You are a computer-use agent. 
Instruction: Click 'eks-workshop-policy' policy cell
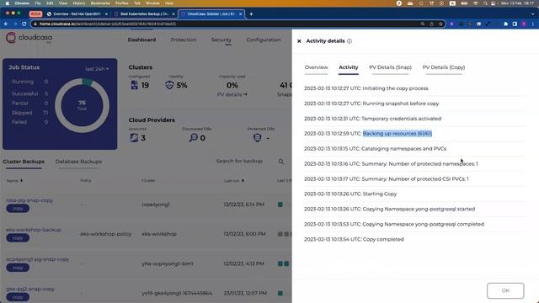[x=106, y=234]
